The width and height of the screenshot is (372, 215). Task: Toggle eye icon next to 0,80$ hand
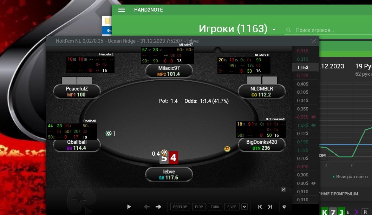pos(313,183)
